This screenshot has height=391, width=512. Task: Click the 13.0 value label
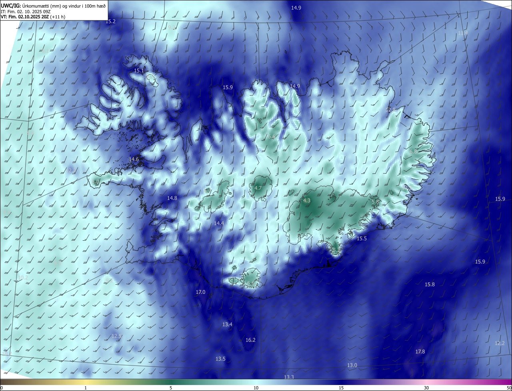(x=352, y=365)
